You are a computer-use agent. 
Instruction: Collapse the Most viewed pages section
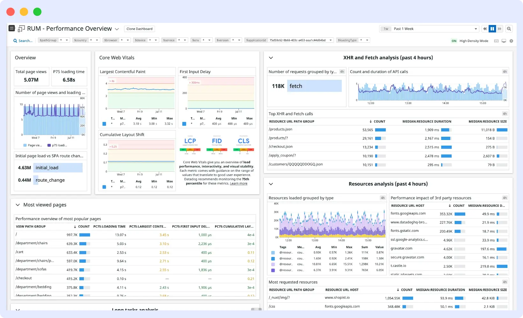click(x=18, y=205)
